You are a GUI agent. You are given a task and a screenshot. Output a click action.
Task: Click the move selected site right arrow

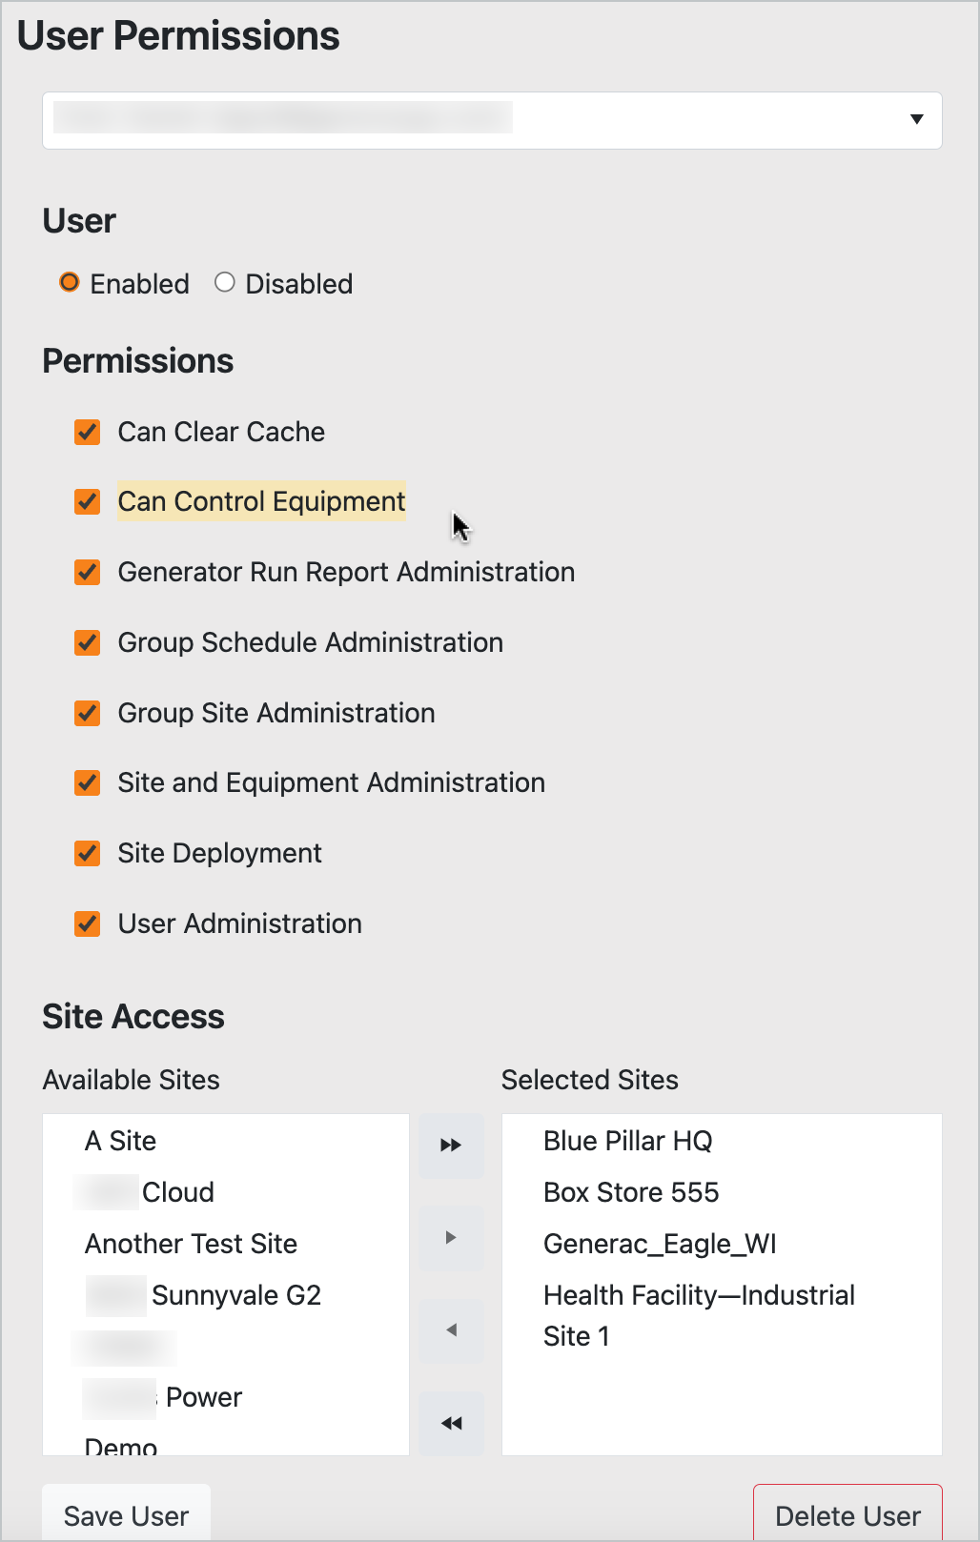coord(451,1237)
